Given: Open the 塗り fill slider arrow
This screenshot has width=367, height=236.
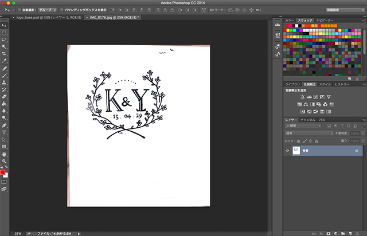Looking at the screenshot, I should coord(363,141).
